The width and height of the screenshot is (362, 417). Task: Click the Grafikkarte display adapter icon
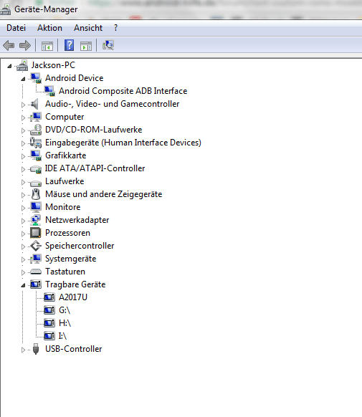[36, 155]
